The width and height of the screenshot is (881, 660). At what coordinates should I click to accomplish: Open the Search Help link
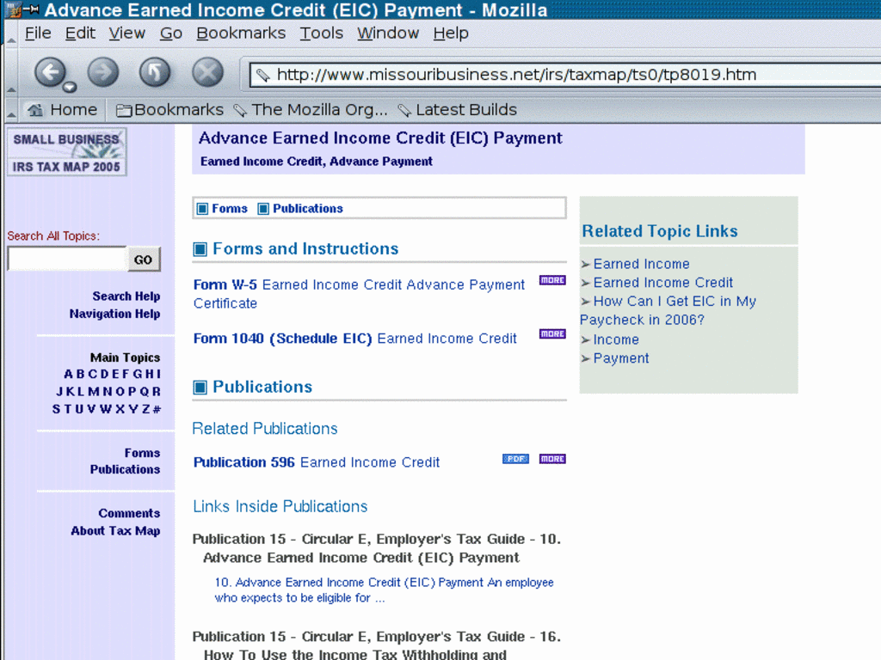pyautogui.click(x=126, y=296)
